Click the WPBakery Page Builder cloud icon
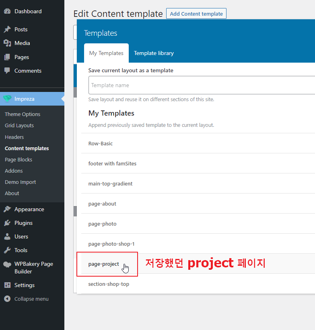This screenshot has width=315, height=330. tap(7, 264)
